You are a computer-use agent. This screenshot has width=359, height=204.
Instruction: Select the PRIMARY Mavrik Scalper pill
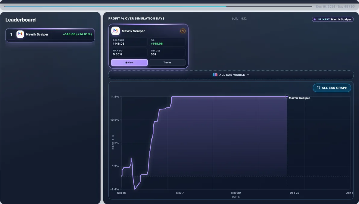[x=333, y=19]
